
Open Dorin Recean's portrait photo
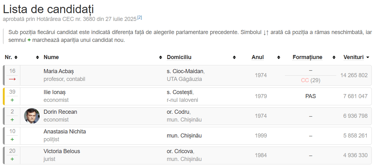pos(32,116)
